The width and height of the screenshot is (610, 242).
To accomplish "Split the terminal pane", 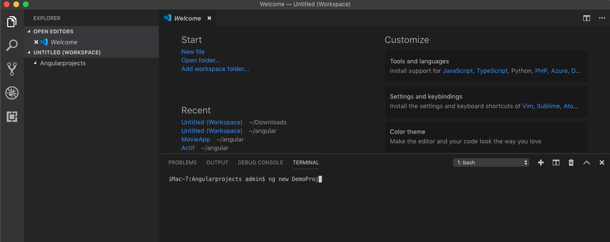I will click(x=556, y=162).
